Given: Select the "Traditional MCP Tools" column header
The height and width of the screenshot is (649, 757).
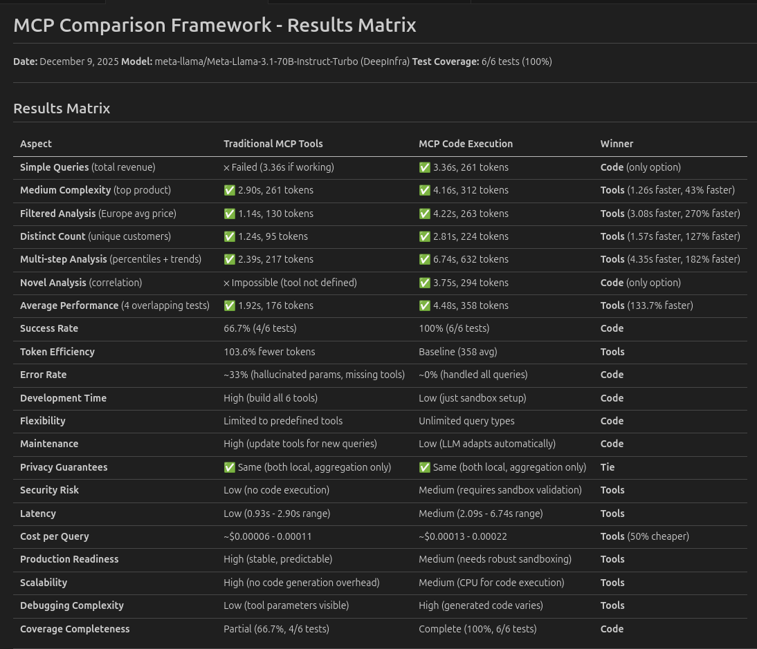Looking at the screenshot, I should pos(273,144).
